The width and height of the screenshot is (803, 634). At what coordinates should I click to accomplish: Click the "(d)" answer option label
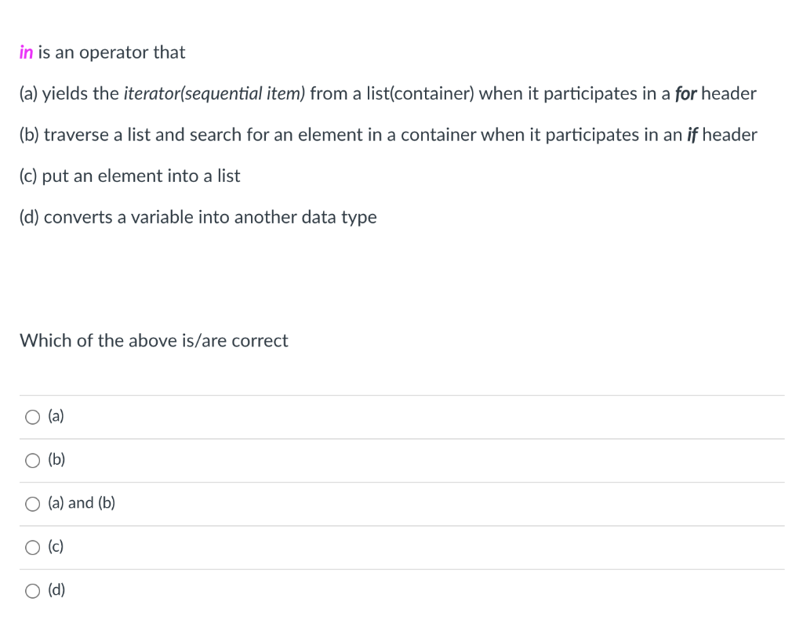[x=56, y=589]
